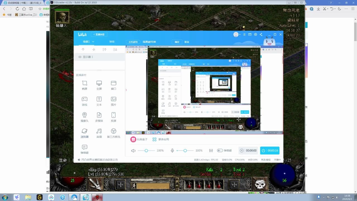
Task: Select the 主机游戏 category button
Action: click(x=133, y=42)
